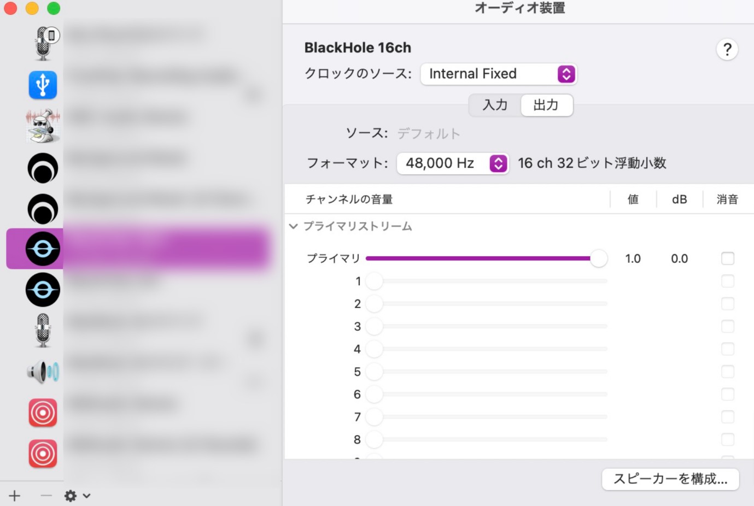Viewport: 754px width, 506px height.
Task: Collapse the プライマリストリーム section
Action: 294,226
